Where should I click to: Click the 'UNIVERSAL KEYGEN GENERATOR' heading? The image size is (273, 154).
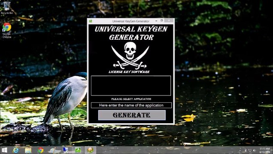[x=131, y=33]
